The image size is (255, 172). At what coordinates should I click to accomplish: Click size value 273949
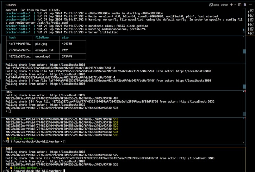pos(67,56)
